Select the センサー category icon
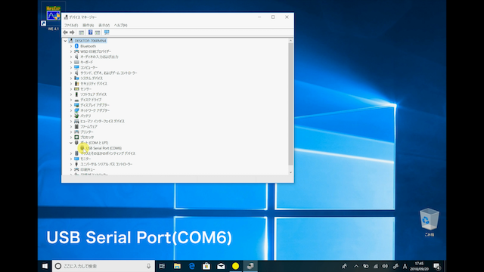This screenshot has height=272, width=484. point(76,89)
